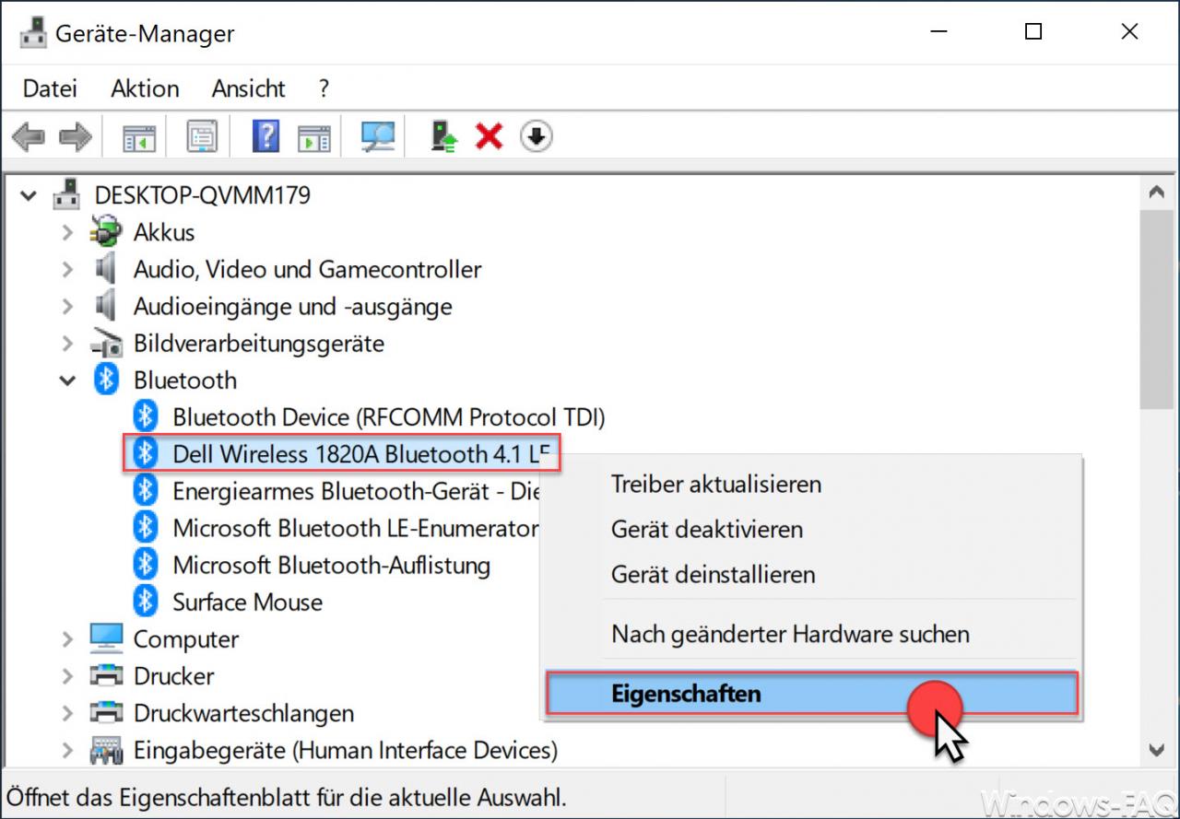Click the vertical scrollbar thumb

click(1156, 309)
